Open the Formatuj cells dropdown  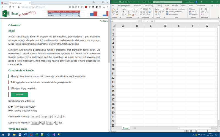pos(193,14)
